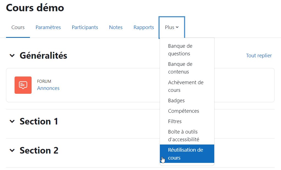Collapse the Section 1 chevron

pyautogui.click(x=12, y=121)
